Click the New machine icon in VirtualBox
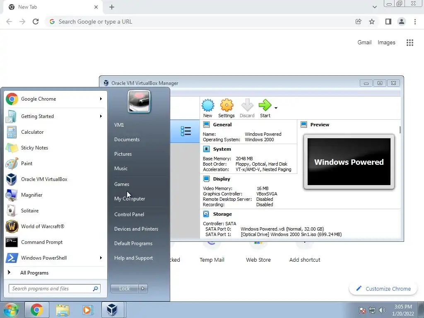 [x=208, y=105]
